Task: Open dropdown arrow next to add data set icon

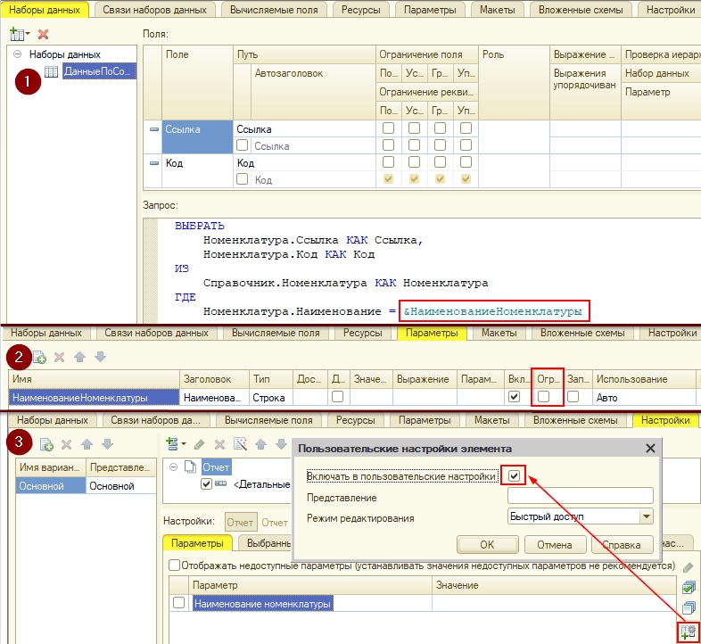Action: [x=28, y=34]
